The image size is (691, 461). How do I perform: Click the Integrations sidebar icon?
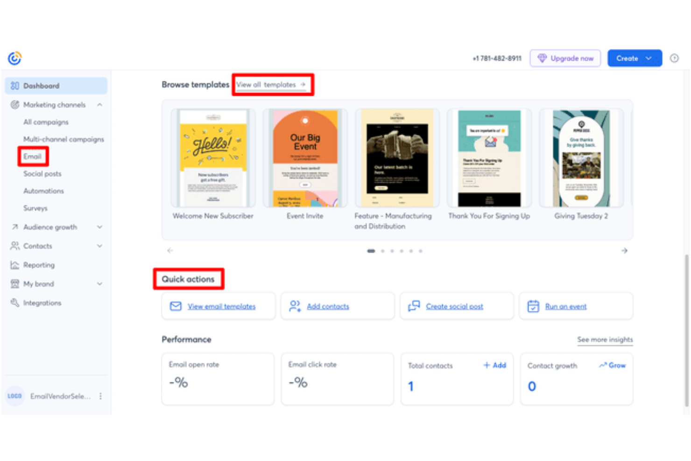pyautogui.click(x=14, y=302)
